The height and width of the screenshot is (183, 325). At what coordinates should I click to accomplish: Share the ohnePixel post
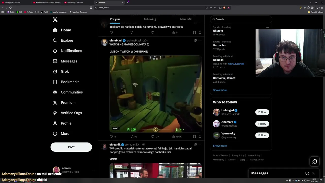[x=200, y=136]
